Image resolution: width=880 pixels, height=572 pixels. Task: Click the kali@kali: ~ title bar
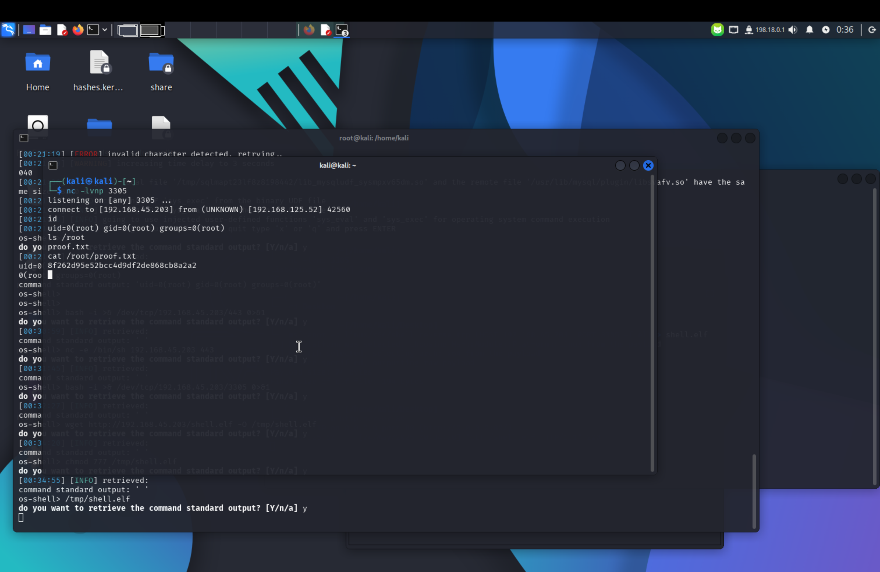(338, 165)
